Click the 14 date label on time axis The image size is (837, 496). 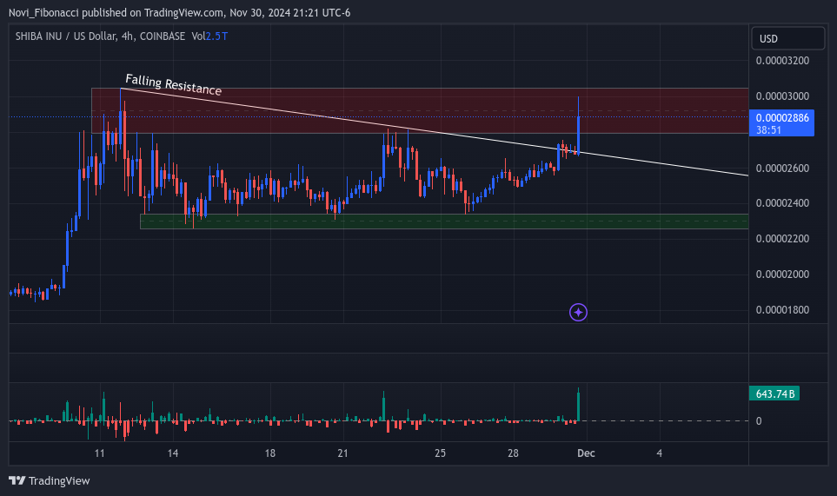click(x=172, y=453)
